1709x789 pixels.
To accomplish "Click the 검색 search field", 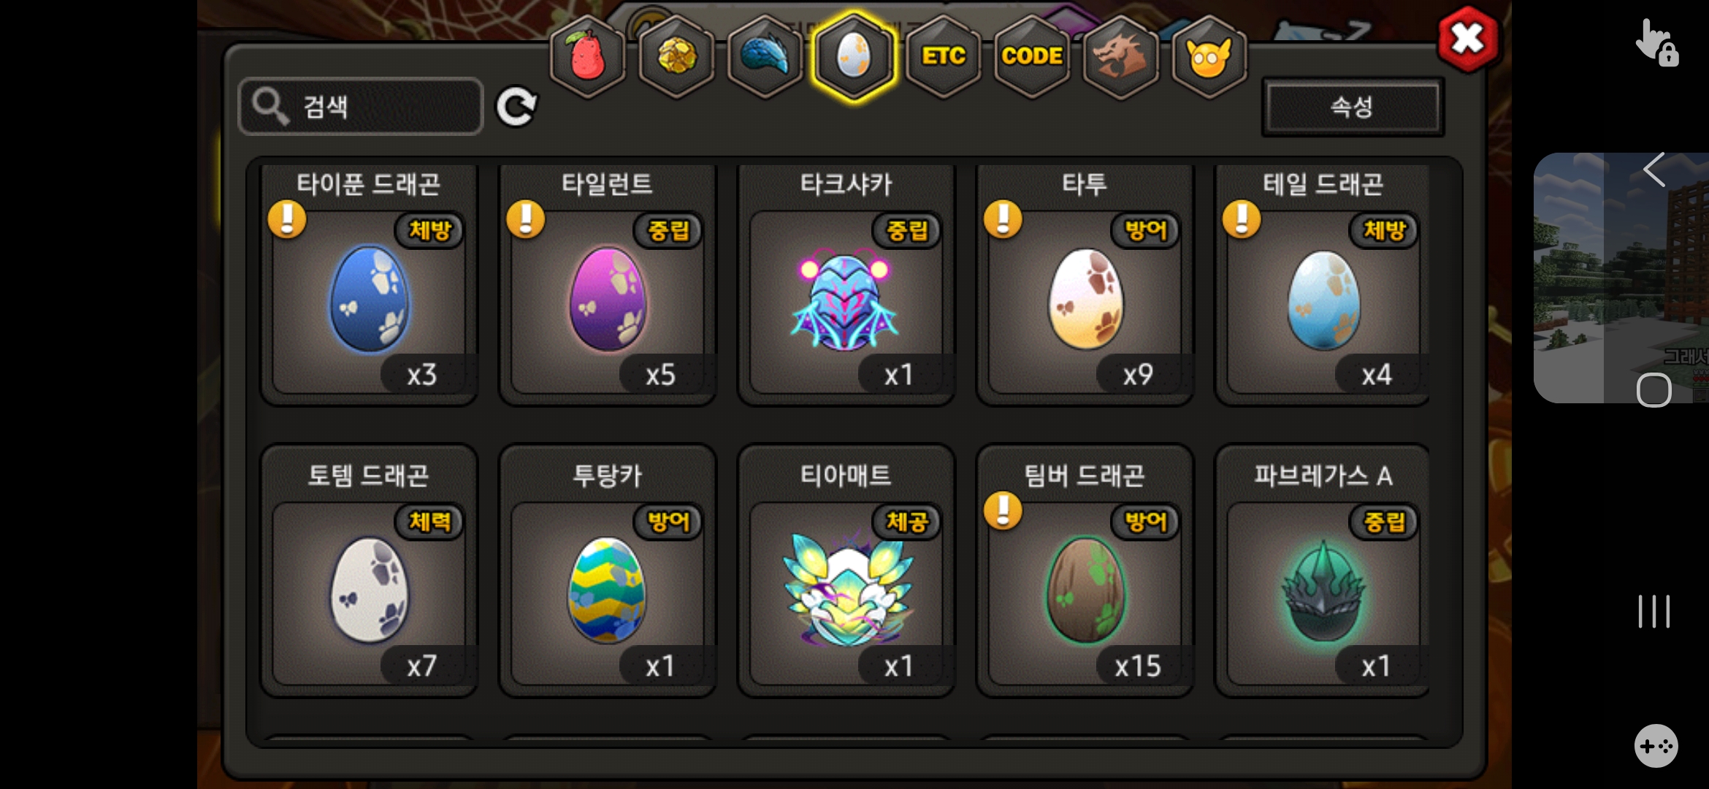I will [x=361, y=107].
